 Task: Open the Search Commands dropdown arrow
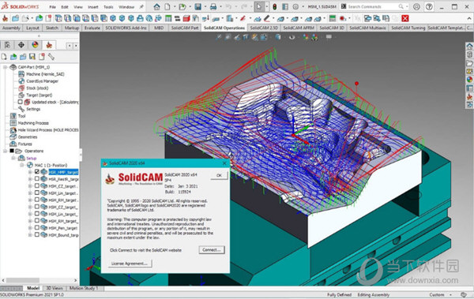coord(407,6)
